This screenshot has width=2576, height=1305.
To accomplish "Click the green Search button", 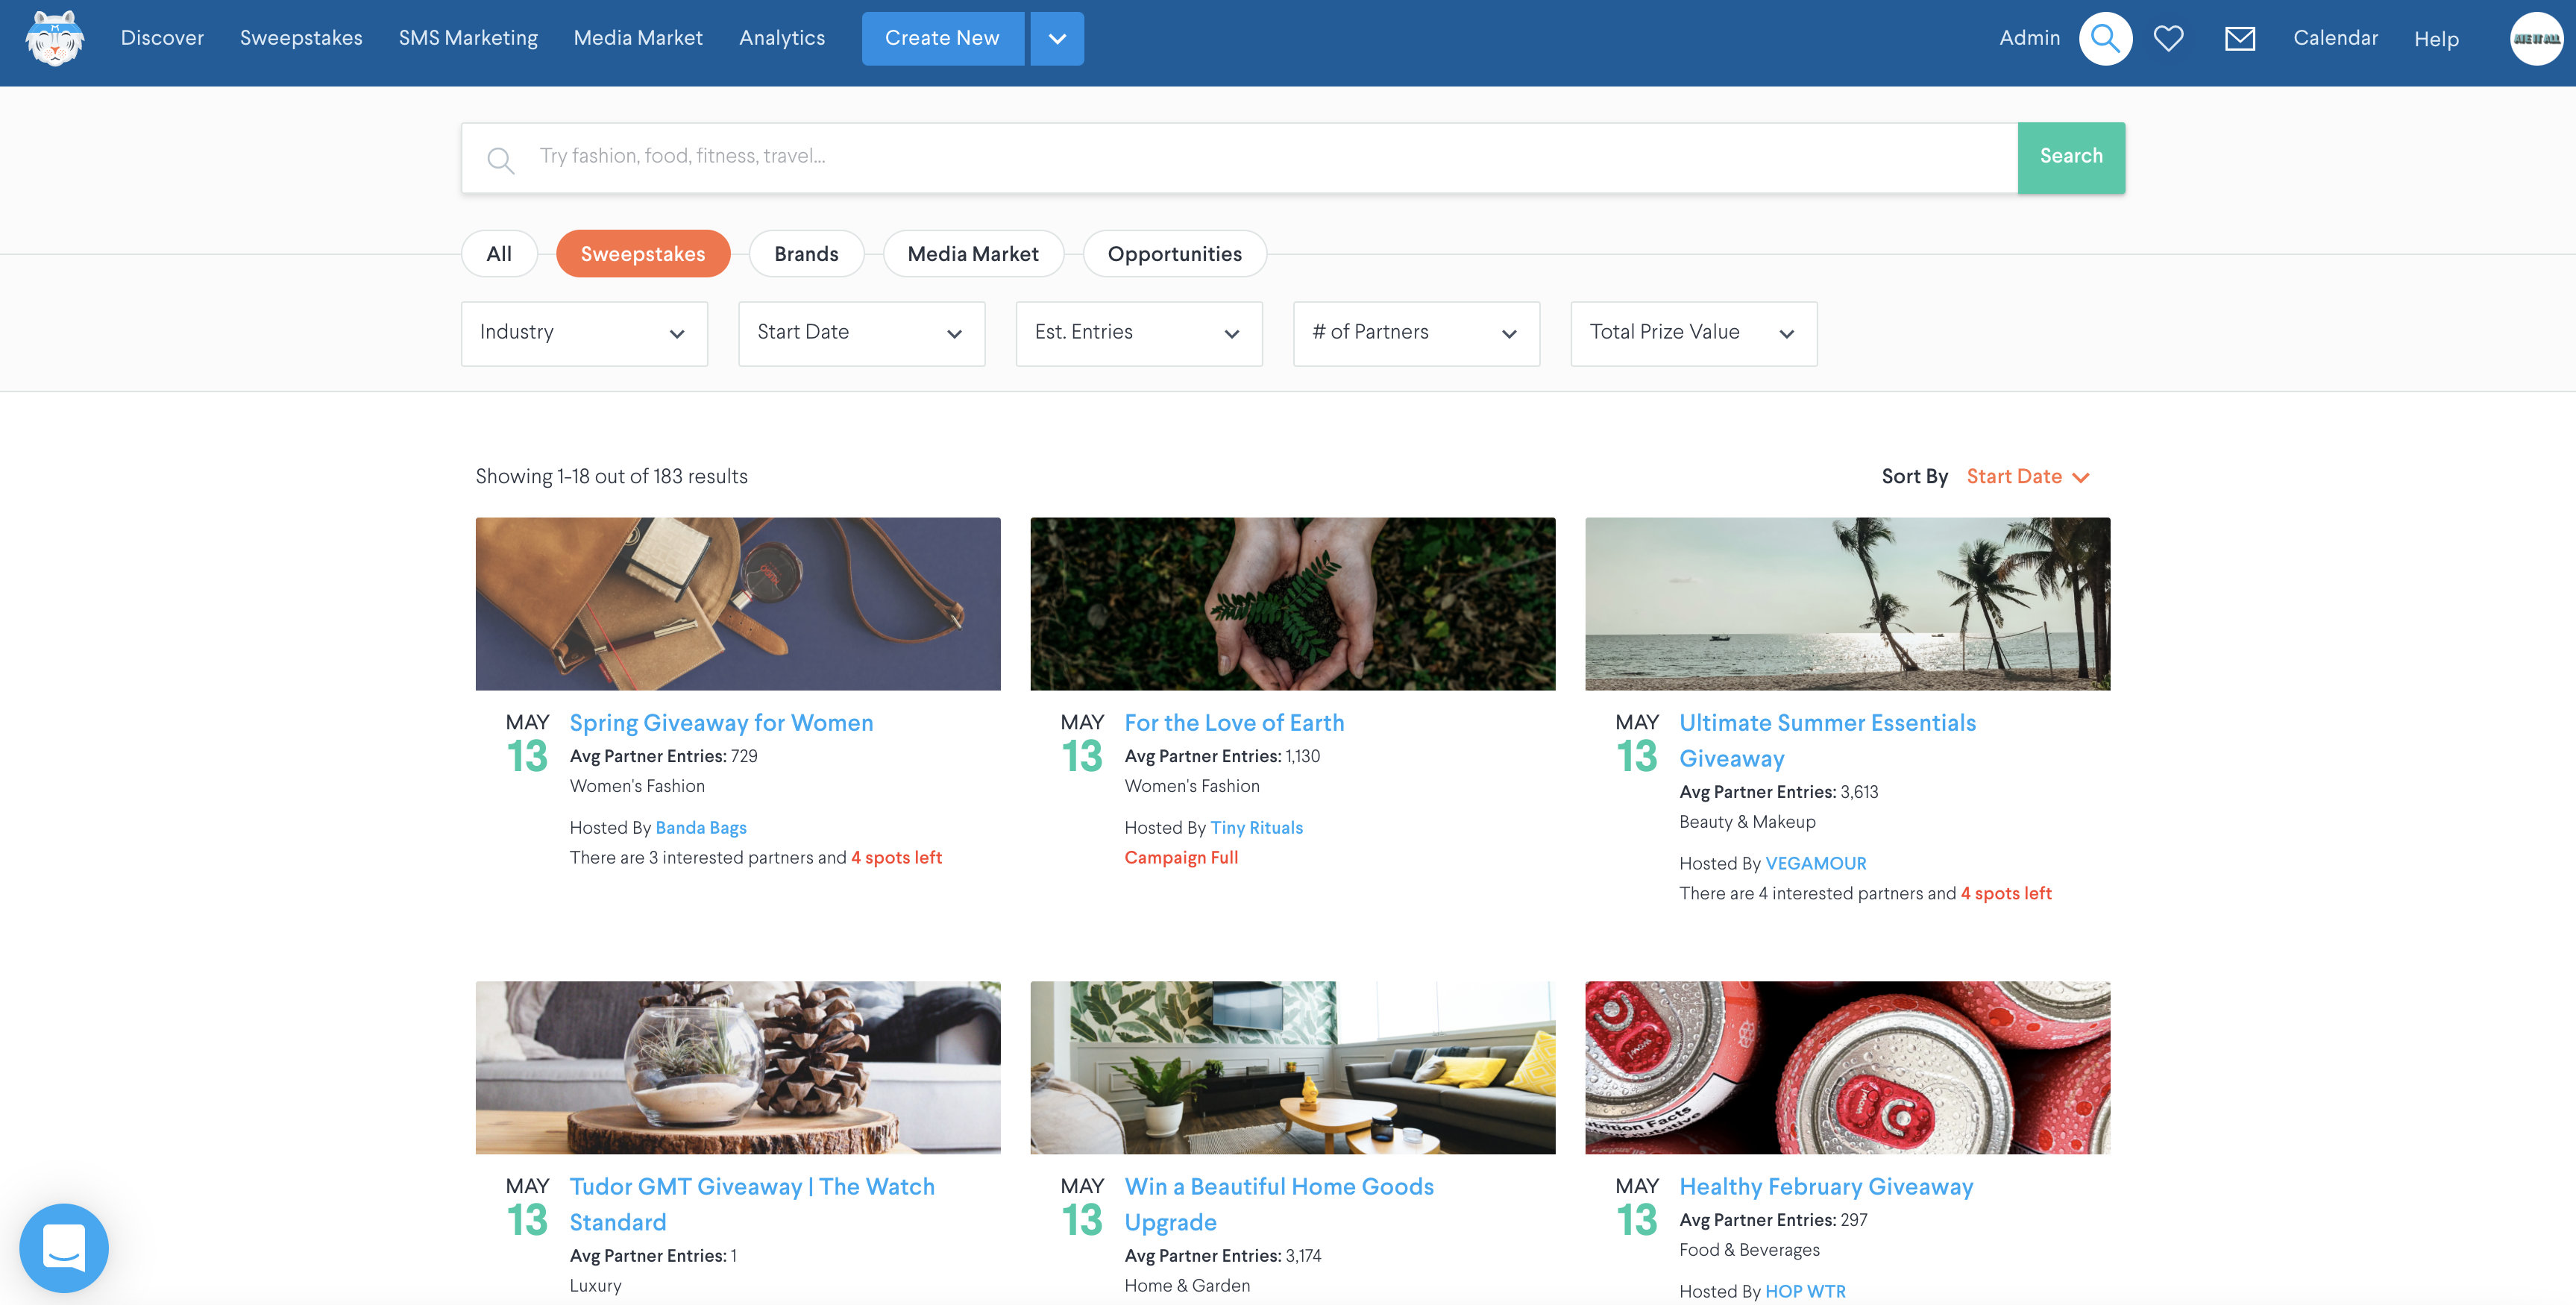I will pyautogui.click(x=2071, y=157).
